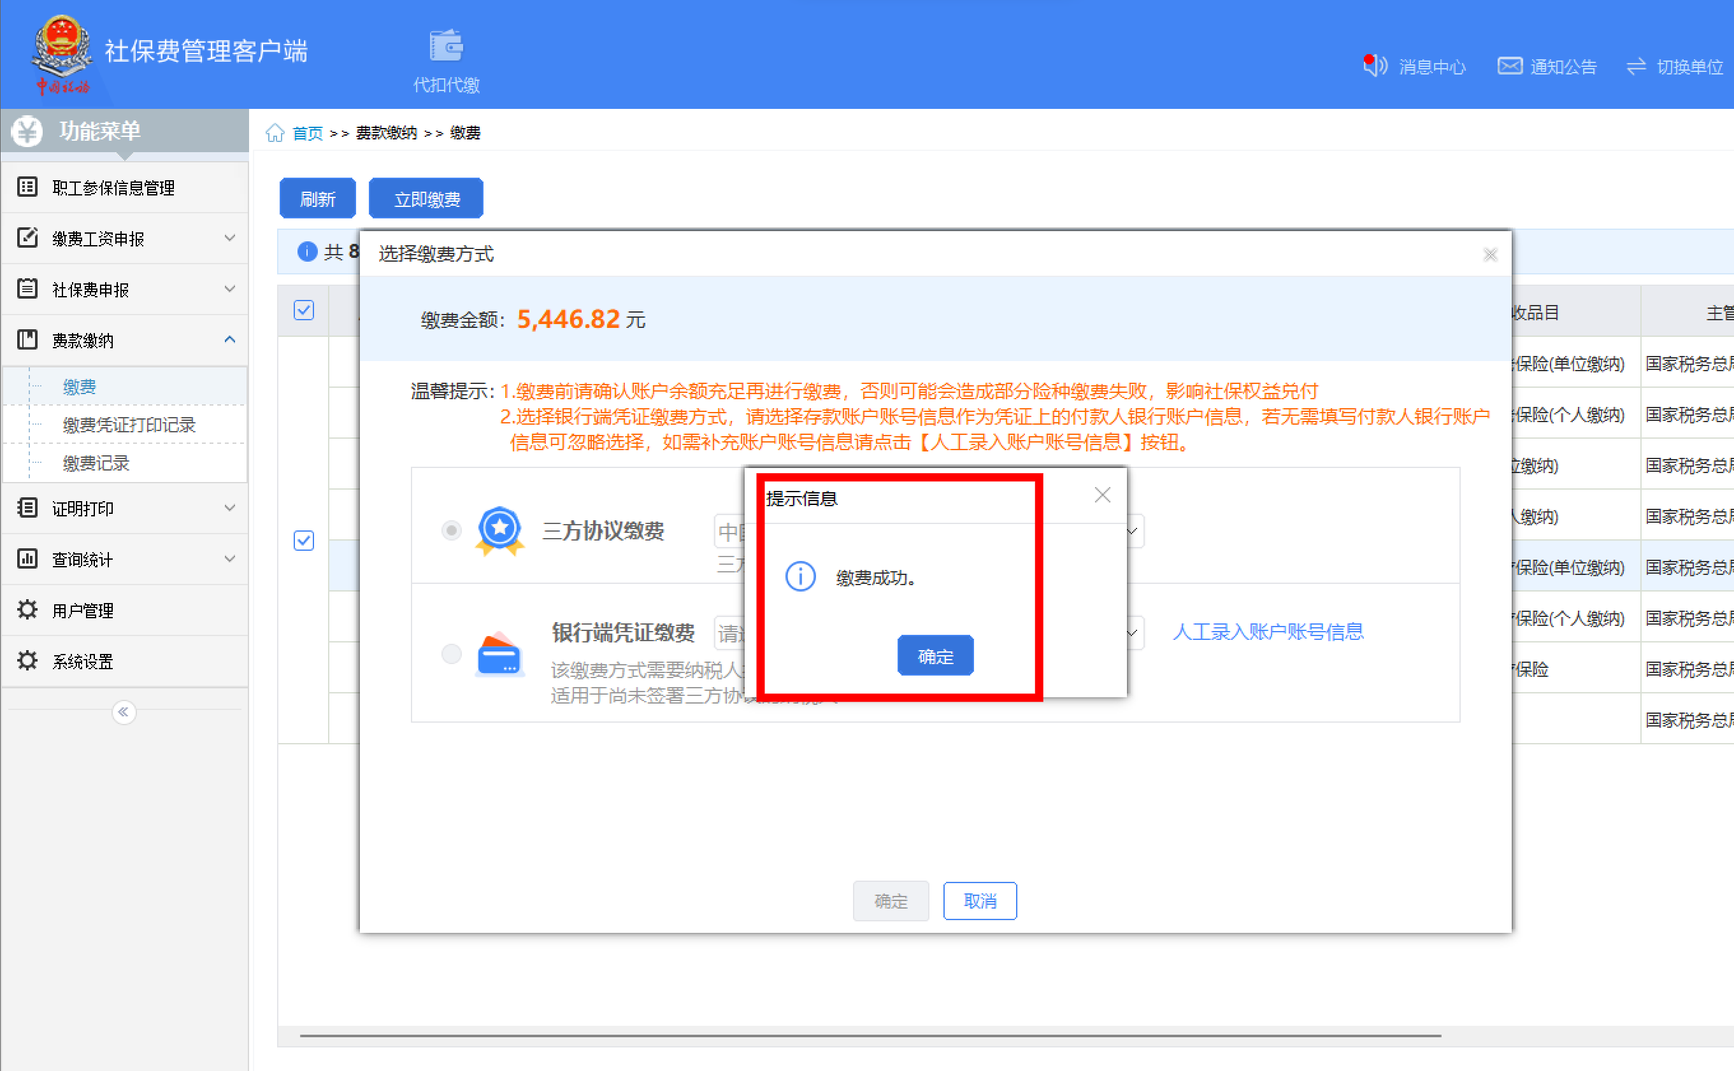Screen dimensions: 1734x1071
Task: Toggle the table header select-all checkbox
Action: tap(304, 310)
